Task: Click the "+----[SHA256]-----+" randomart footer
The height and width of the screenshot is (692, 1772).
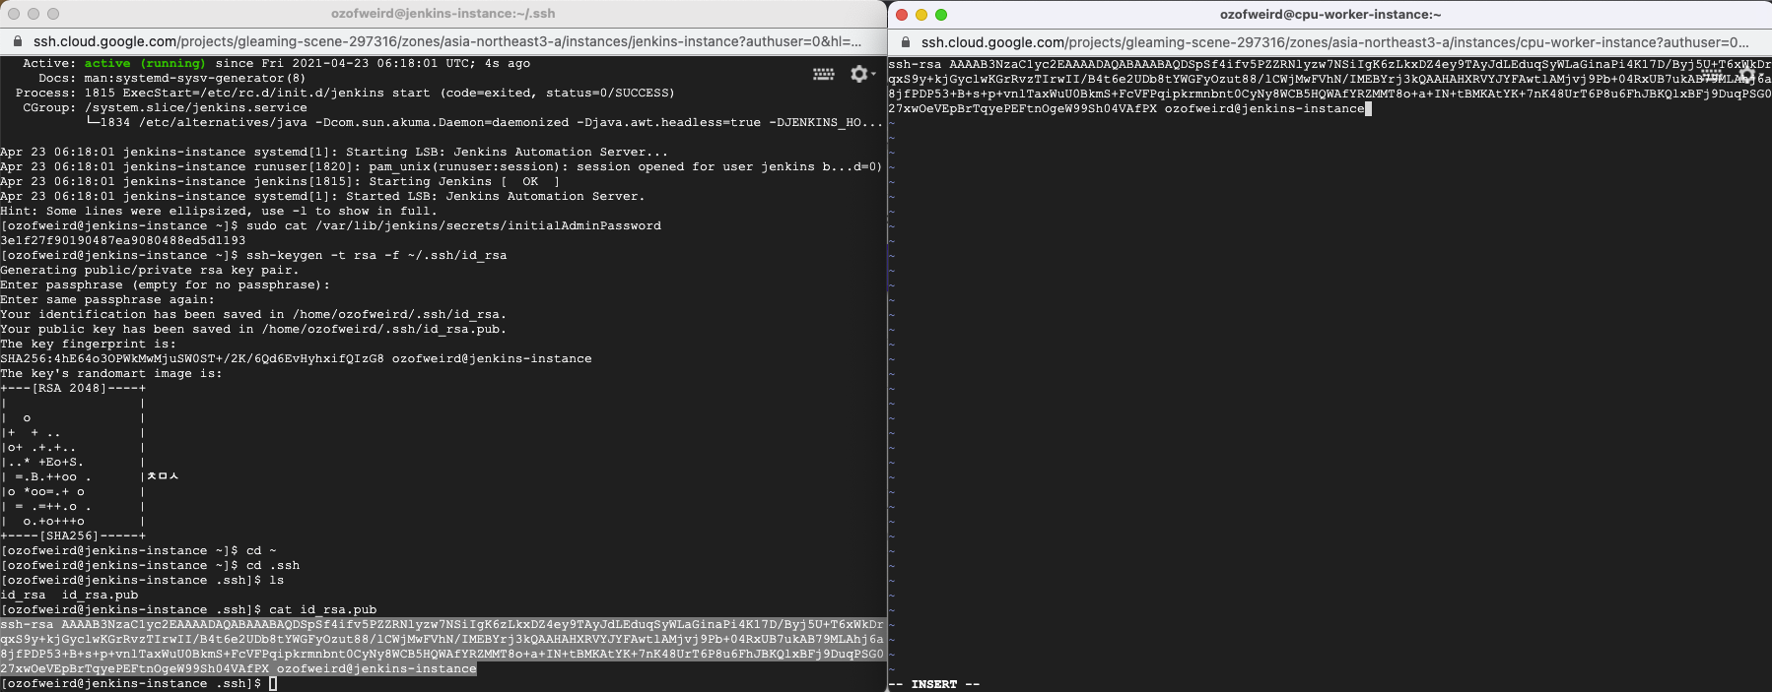Action: (x=73, y=535)
